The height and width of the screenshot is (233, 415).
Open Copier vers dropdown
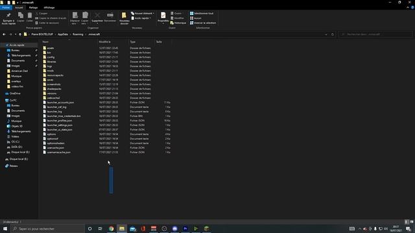click(x=85, y=18)
